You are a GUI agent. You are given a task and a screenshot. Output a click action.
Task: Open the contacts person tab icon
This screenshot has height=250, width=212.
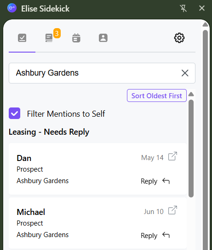(x=103, y=38)
